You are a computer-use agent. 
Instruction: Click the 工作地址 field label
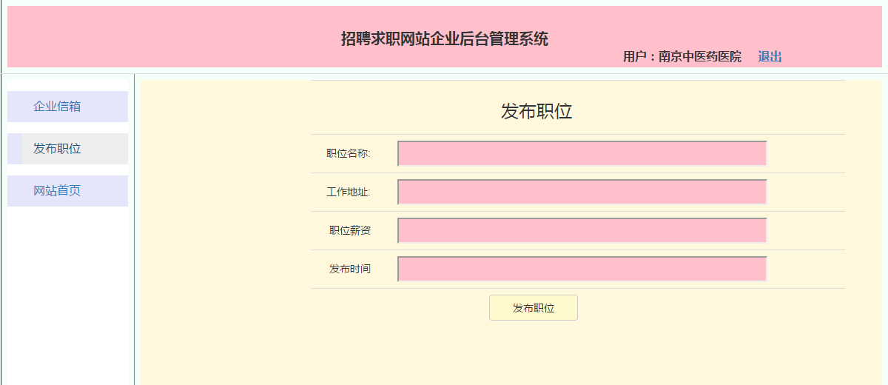tap(349, 192)
